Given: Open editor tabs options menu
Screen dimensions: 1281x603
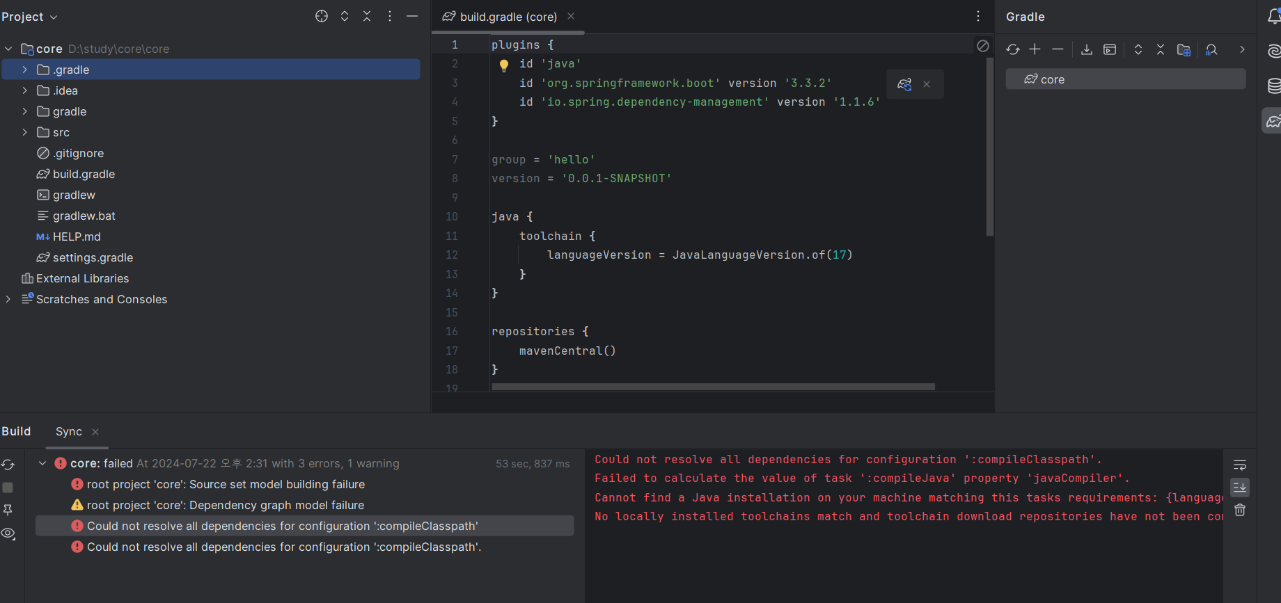Looking at the screenshot, I should pyautogui.click(x=978, y=16).
